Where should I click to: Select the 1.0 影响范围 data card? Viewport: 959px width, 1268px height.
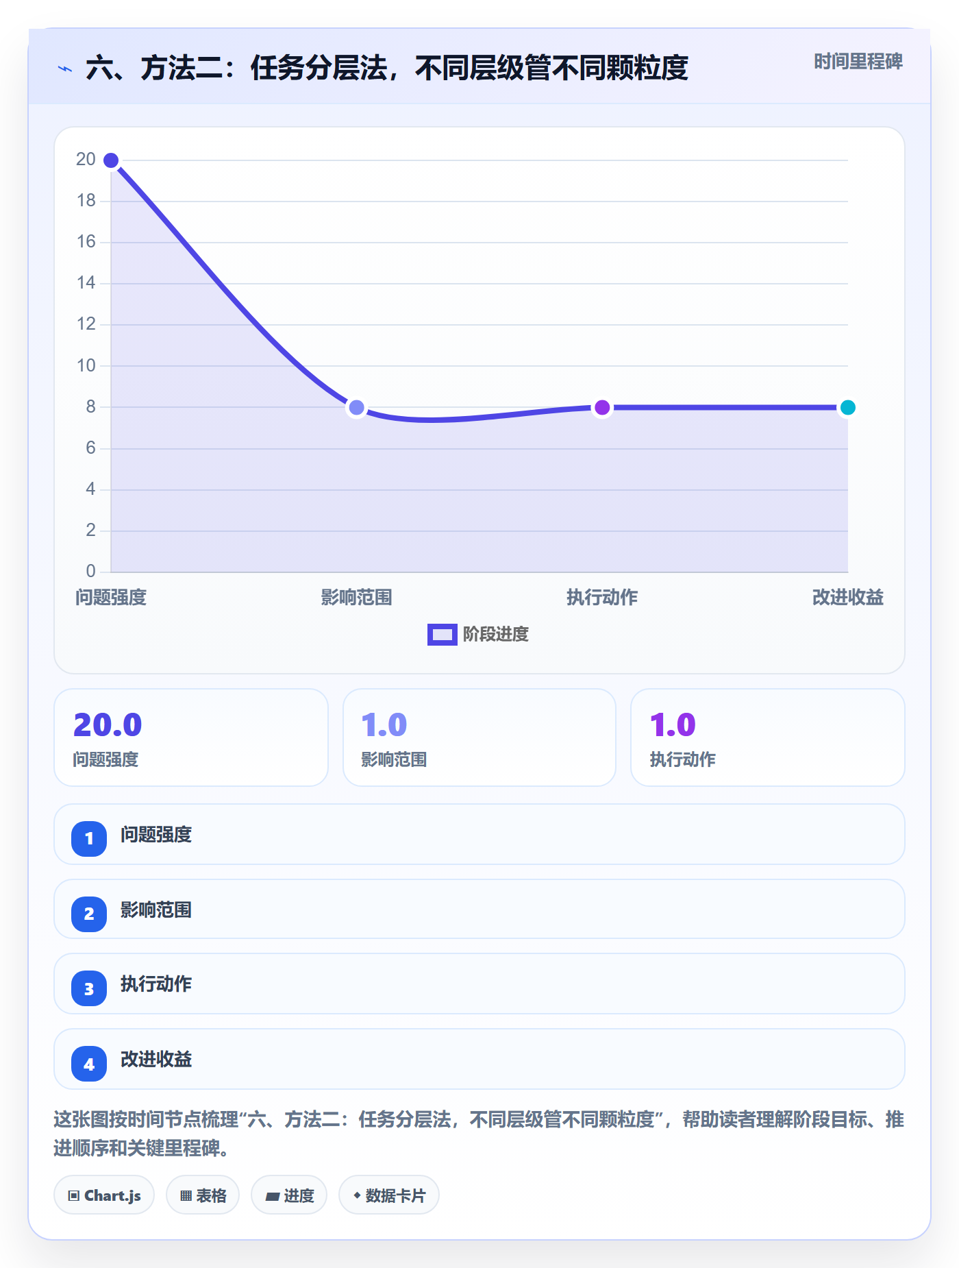pos(480,737)
